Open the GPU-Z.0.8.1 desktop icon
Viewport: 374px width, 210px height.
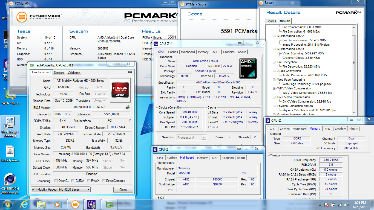[x=10, y=97]
